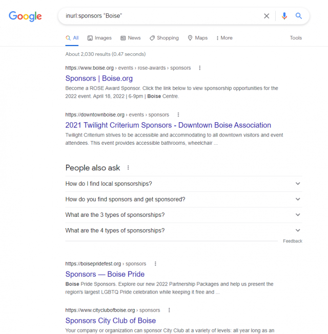328x334 pixels.
Task: Expand "What are the 4 types of sponsorships?"
Action: coord(298,231)
